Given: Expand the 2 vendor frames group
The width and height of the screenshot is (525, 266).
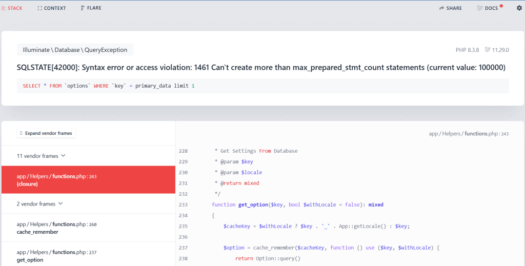Looking at the screenshot, I should click(88, 203).
